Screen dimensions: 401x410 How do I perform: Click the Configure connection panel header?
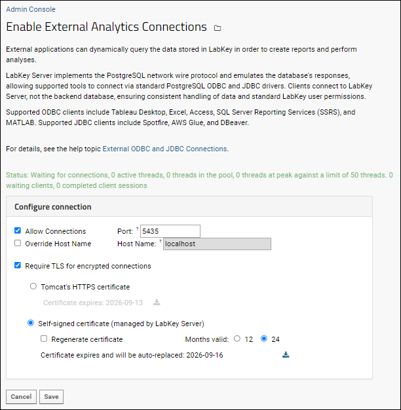point(189,206)
